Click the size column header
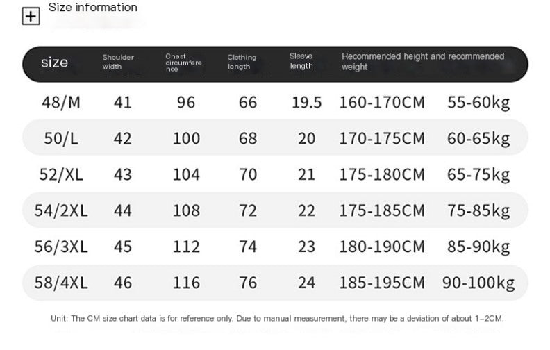The height and width of the screenshot is (350, 550). click(x=55, y=62)
